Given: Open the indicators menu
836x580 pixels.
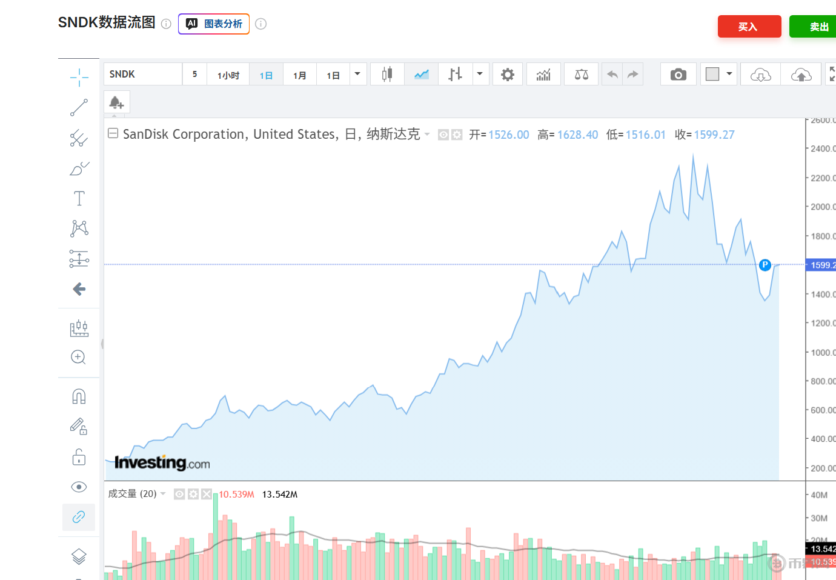Looking at the screenshot, I should click(543, 74).
